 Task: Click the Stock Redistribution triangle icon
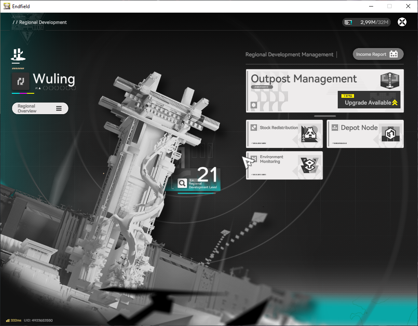[309, 134]
